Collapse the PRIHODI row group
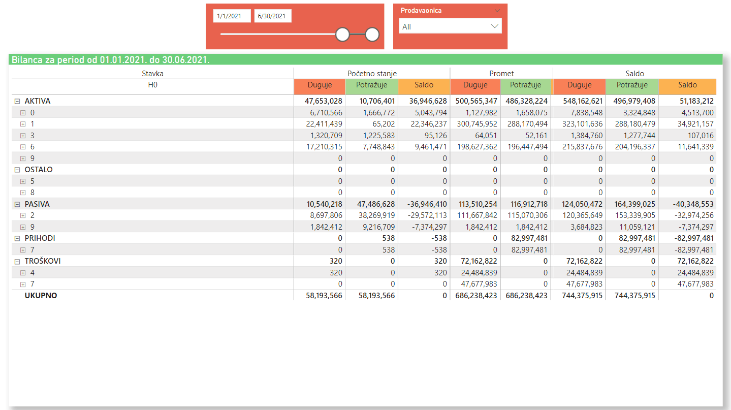The height and width of the screenshot is (410, 731). 17,238
